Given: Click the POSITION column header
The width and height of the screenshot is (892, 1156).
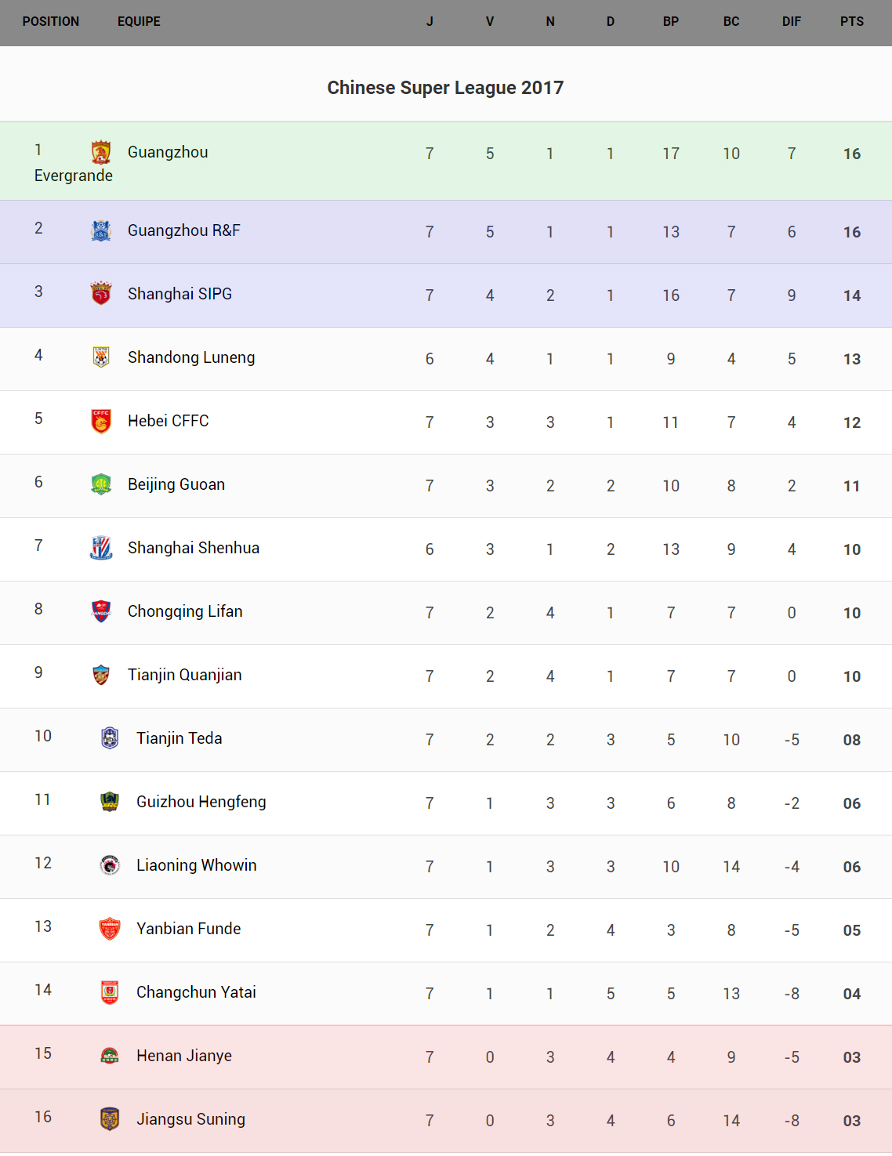Looking at the screenshot, I should click(x=51, y=22).
